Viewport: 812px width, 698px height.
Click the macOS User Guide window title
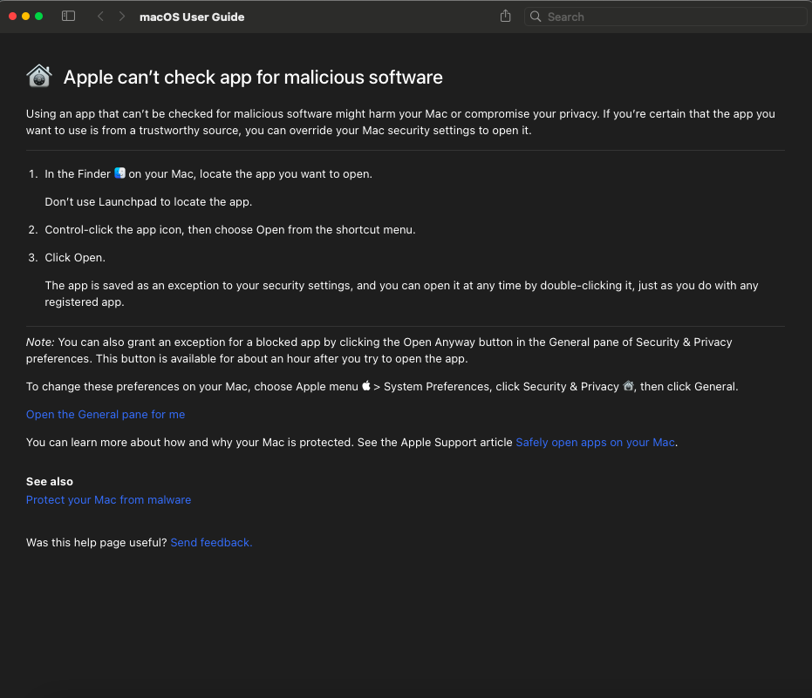(192, 17)
